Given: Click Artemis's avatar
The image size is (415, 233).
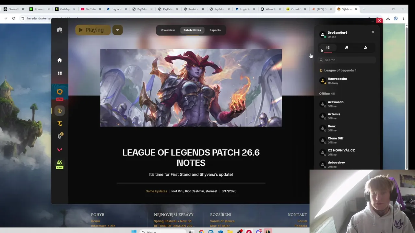Looking at the screenshot, I should (323, 116).
